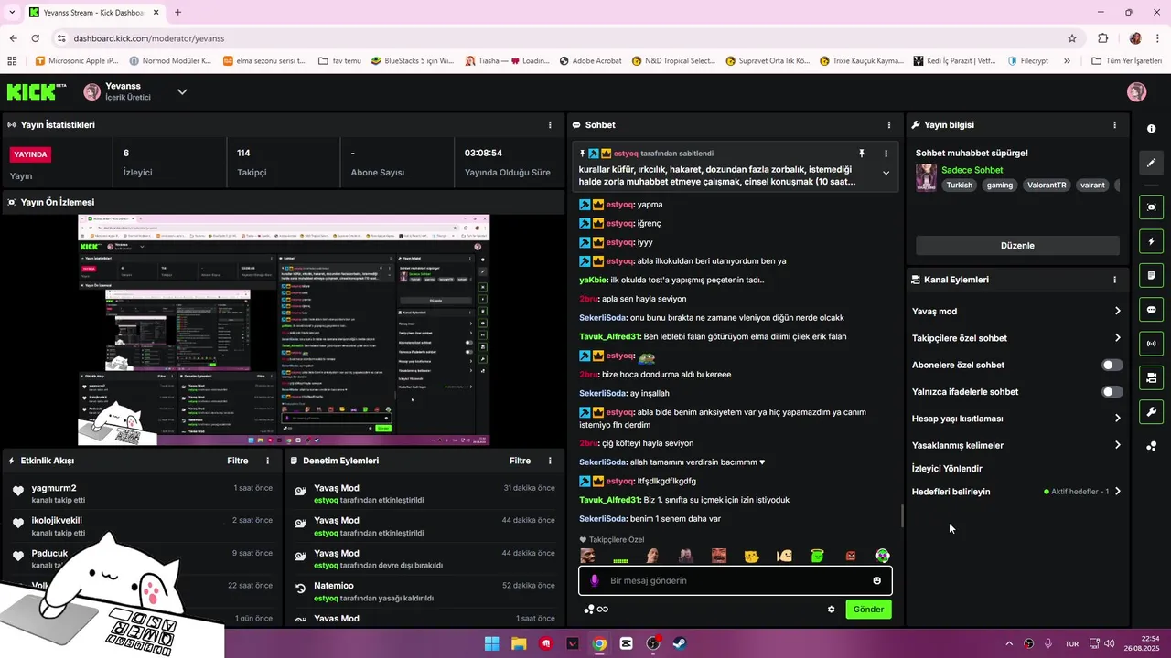Toggle the lightning bolt panel icon in sidebar

click(x=1151, y=241)
